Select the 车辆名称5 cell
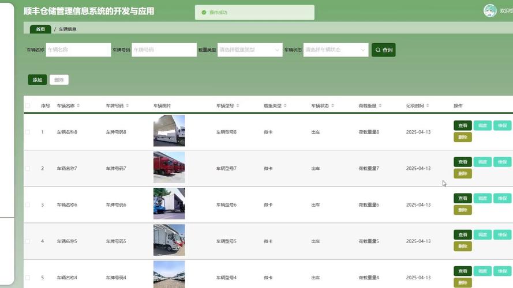Viewport: 513px width, 288px height. [x=67, y=241]
